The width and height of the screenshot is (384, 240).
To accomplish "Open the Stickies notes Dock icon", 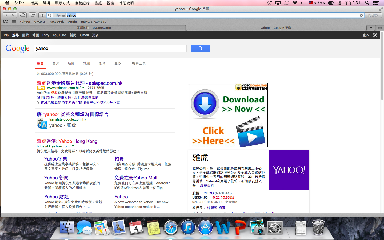I will pyautogui.click(x=154, y=227).
